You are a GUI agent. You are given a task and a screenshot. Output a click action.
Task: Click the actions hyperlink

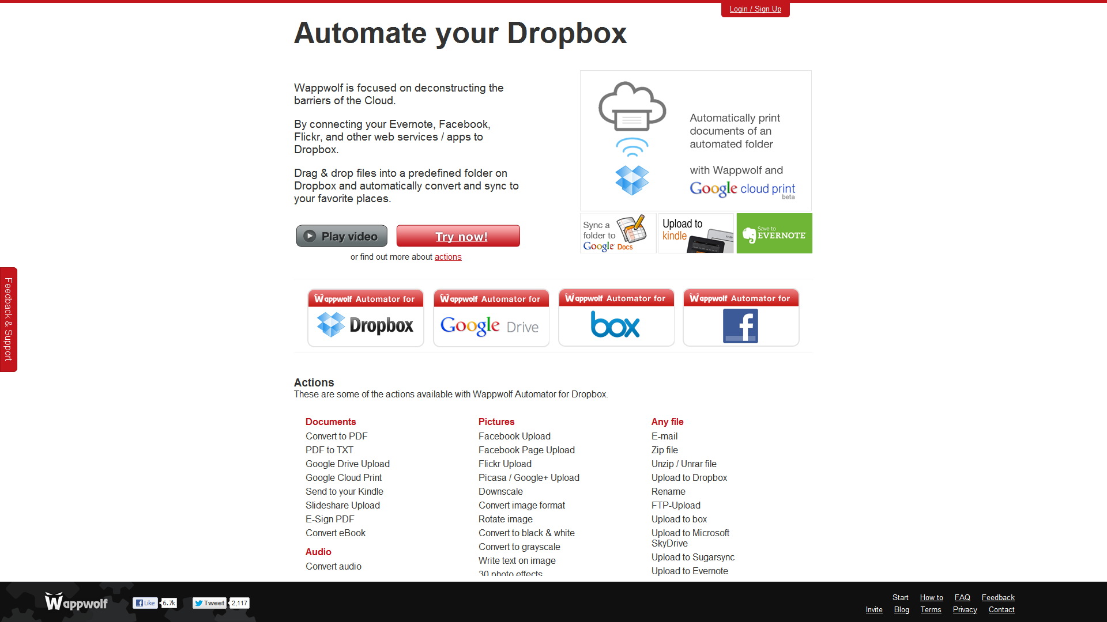pos(447,256)
